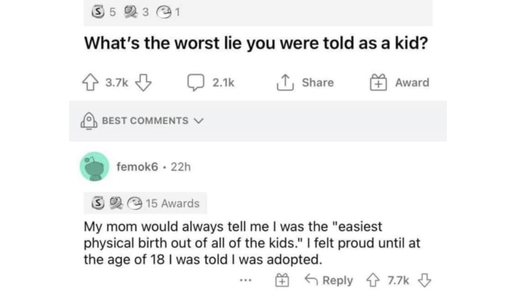Open the post title text
The image size is (530, 291).
[256, 44]
